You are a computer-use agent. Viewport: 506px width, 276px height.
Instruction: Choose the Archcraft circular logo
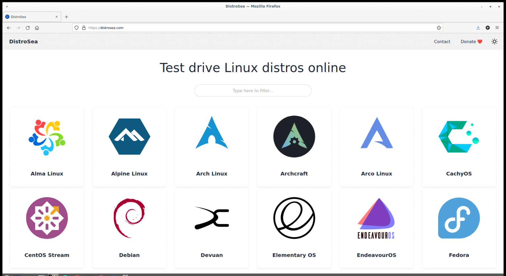(294, 136)
